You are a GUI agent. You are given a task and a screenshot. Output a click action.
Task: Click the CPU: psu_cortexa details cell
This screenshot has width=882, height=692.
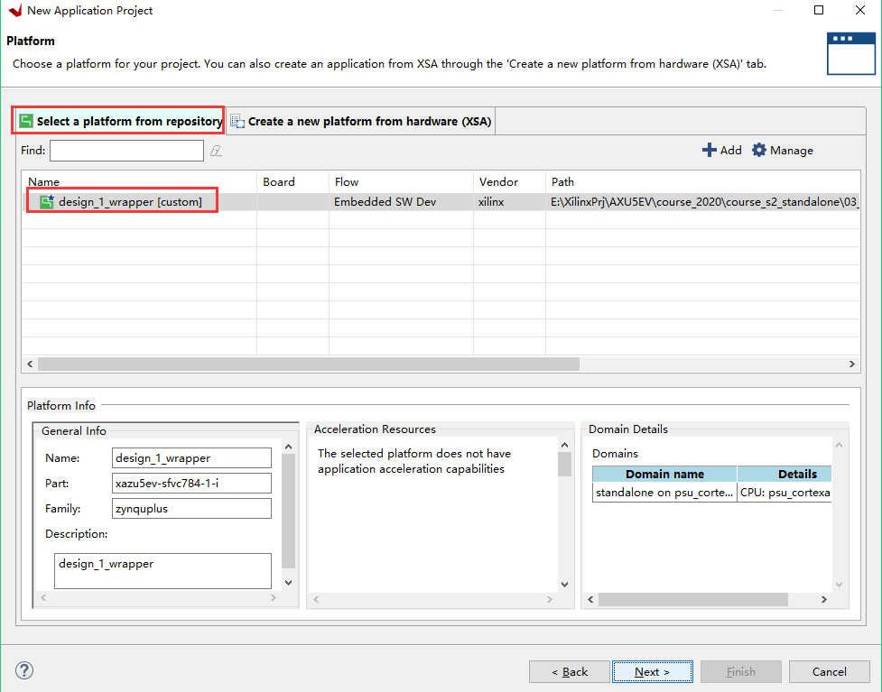click(785, 493)
